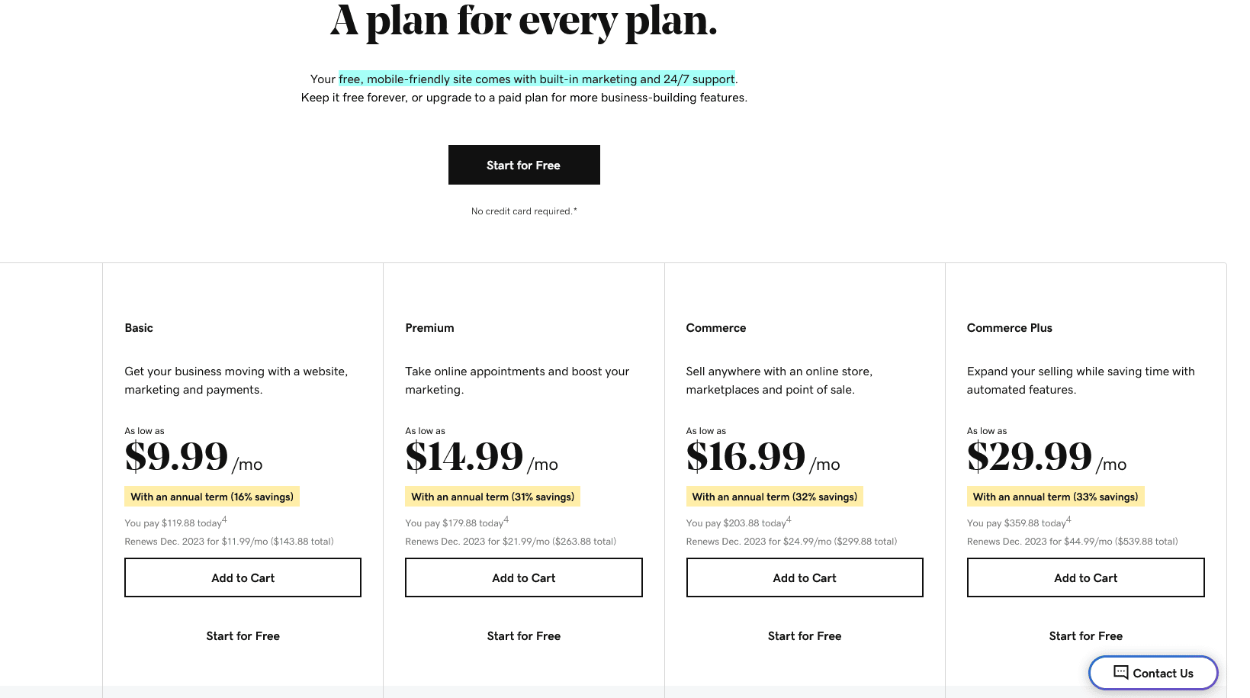Click the 32% savings annual term badge
This screenshot has height=698, width=1250.
774,497
